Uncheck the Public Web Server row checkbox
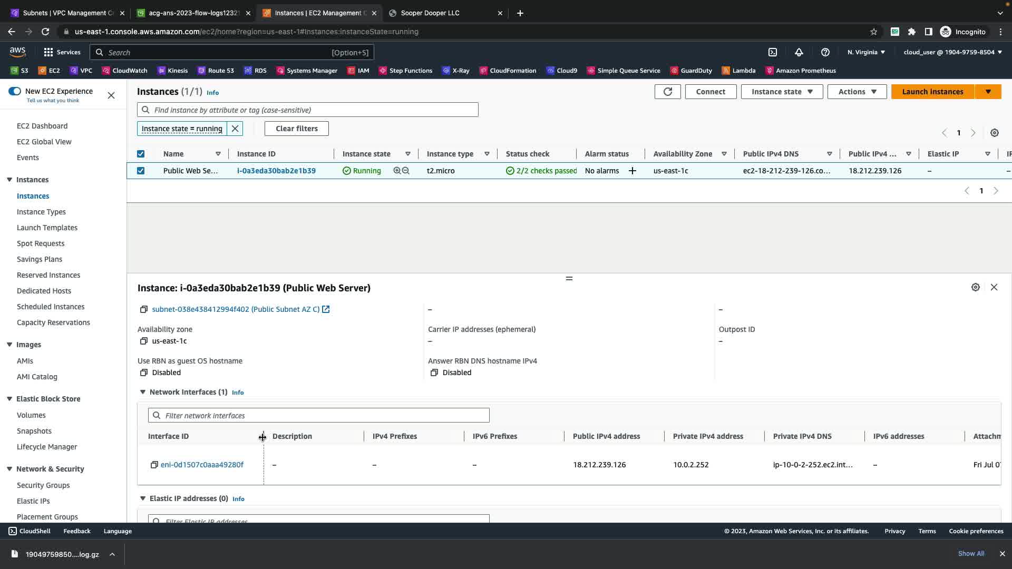 (141, 171)
